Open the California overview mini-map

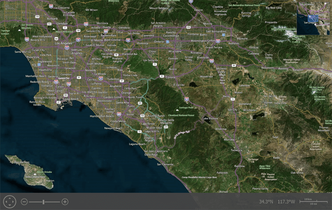pos(313,18)
